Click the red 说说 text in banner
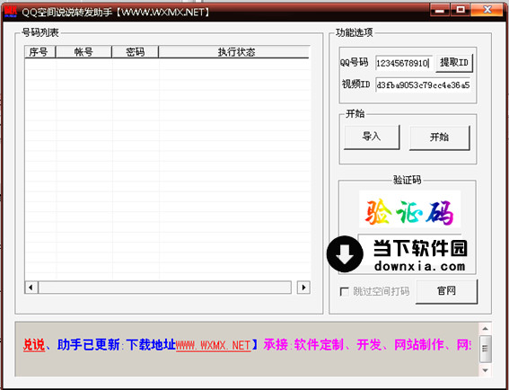Viewport: 509px width, 390px height. (34, 345)
